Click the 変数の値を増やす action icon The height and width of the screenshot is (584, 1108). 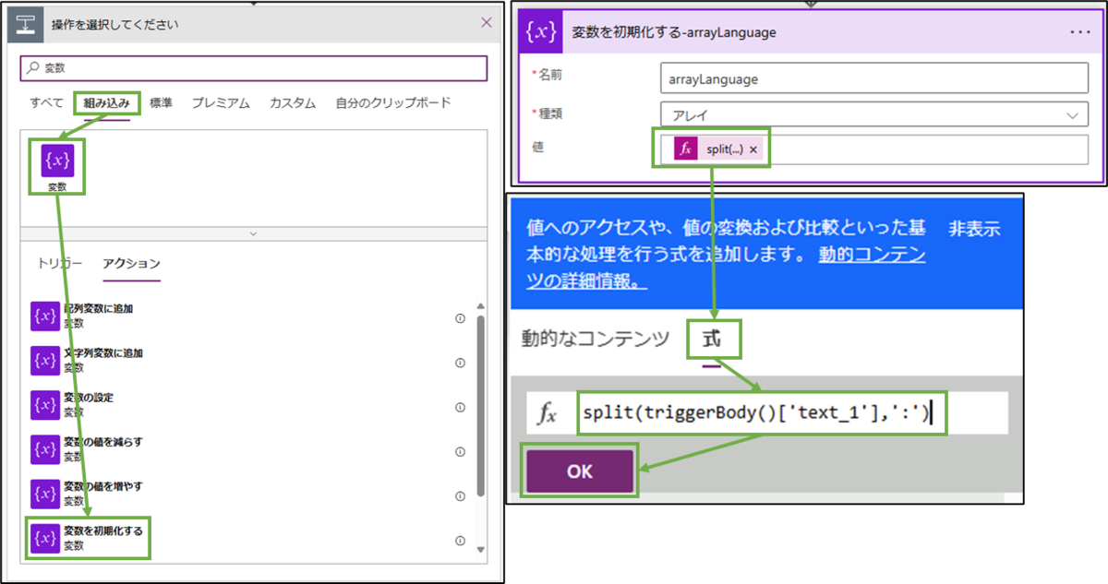pos(45,493)
